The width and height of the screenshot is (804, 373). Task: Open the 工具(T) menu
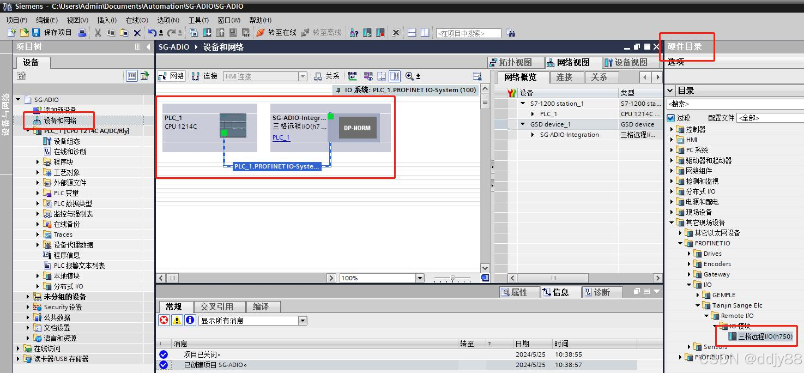[x=198, y=20]
